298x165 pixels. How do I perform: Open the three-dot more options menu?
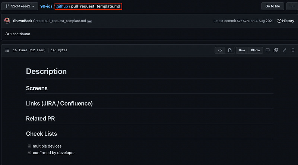[x=290, y=6]
